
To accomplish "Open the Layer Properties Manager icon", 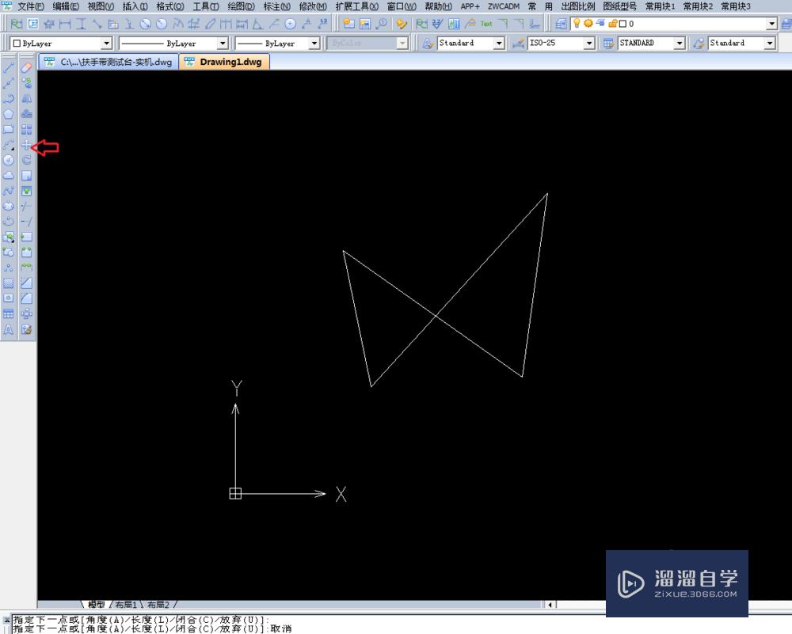I will tap(560, 24).
